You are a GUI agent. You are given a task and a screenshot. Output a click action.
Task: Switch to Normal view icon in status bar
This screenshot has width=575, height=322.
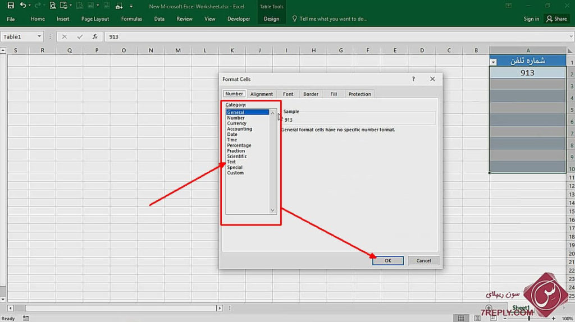(461, 318)
